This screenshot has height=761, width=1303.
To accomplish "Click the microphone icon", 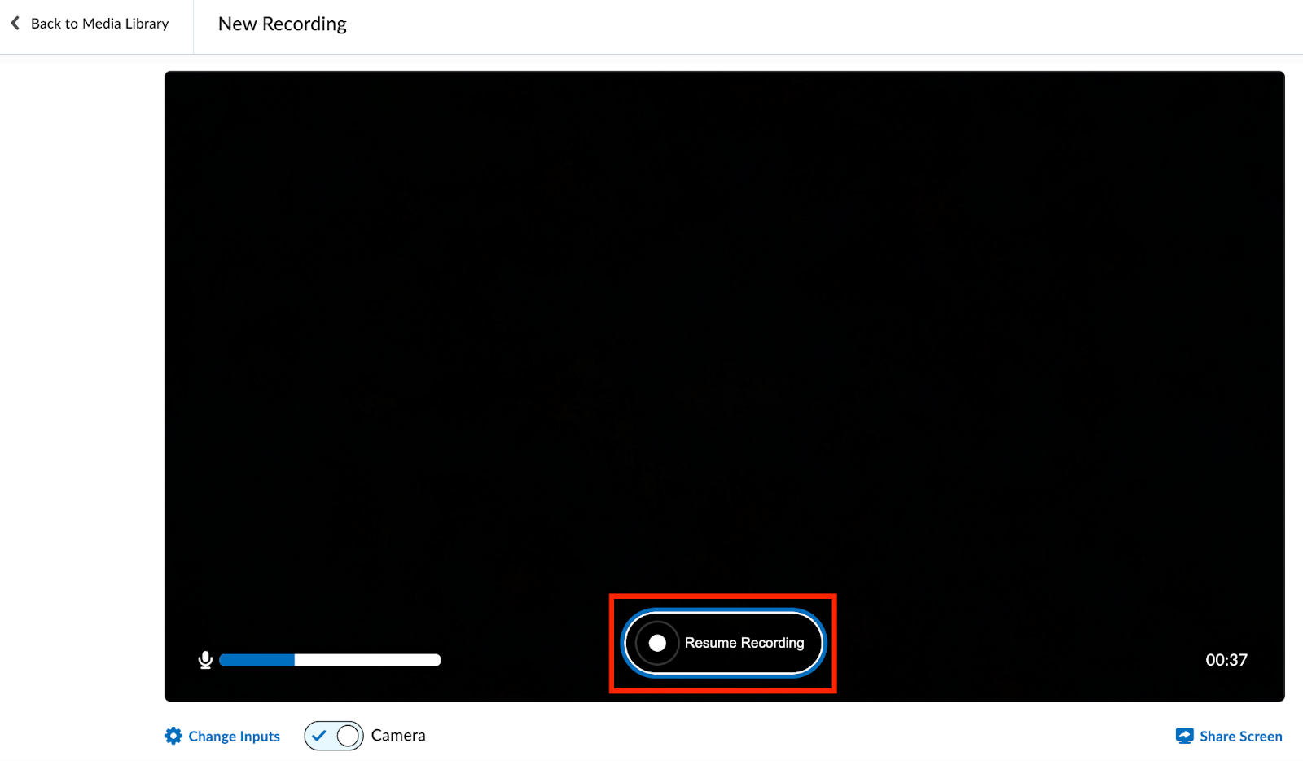I will (x=205, y=660).
